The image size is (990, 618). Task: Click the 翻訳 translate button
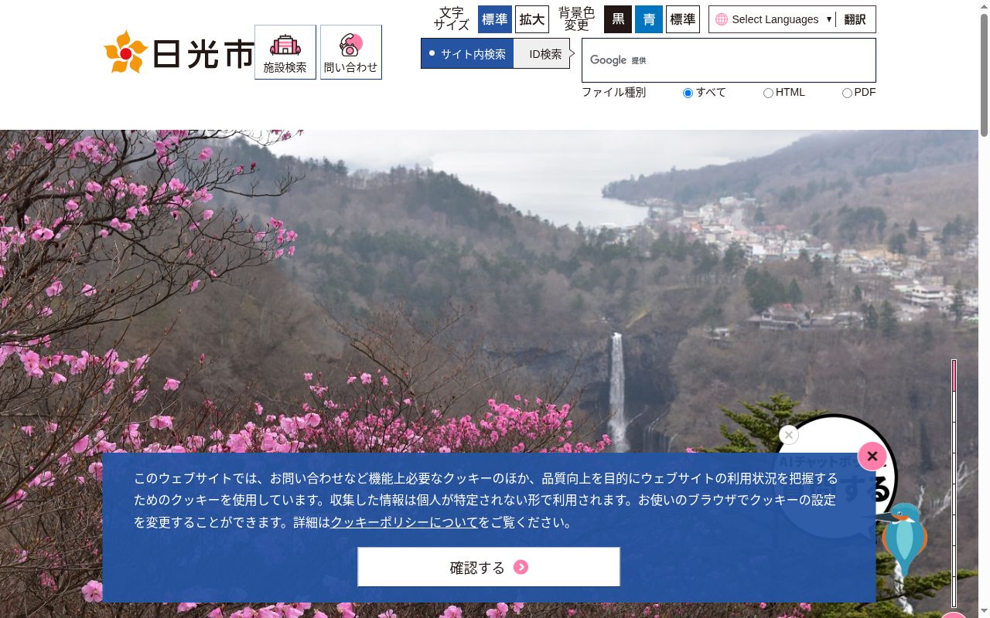click(855, 19)
